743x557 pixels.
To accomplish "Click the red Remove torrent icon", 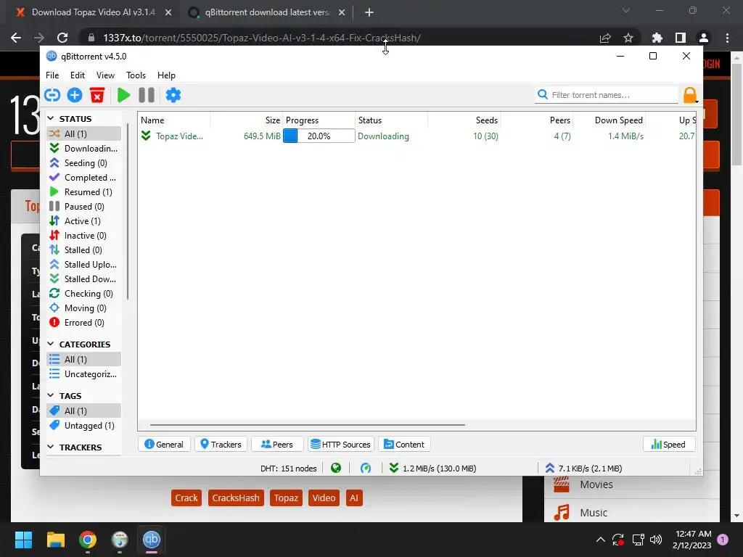I will (x=97, y=95).
